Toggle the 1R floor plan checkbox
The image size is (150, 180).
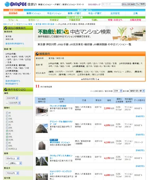[7, 113]
